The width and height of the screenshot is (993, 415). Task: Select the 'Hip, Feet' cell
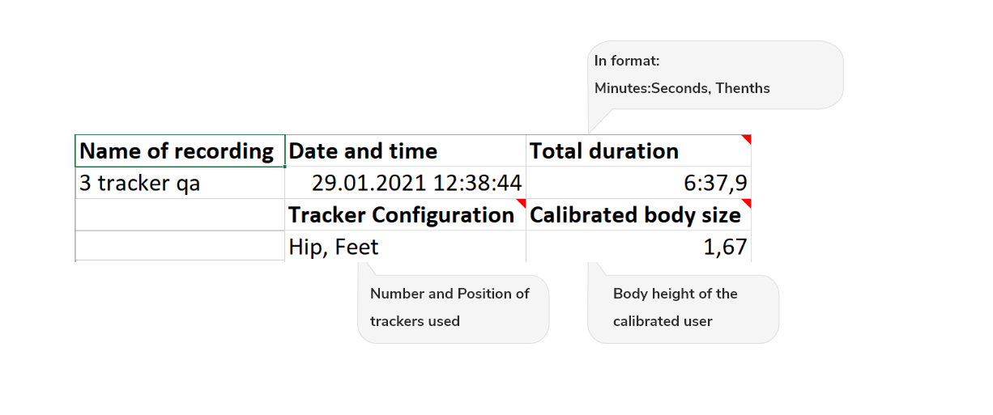point(405,247)
